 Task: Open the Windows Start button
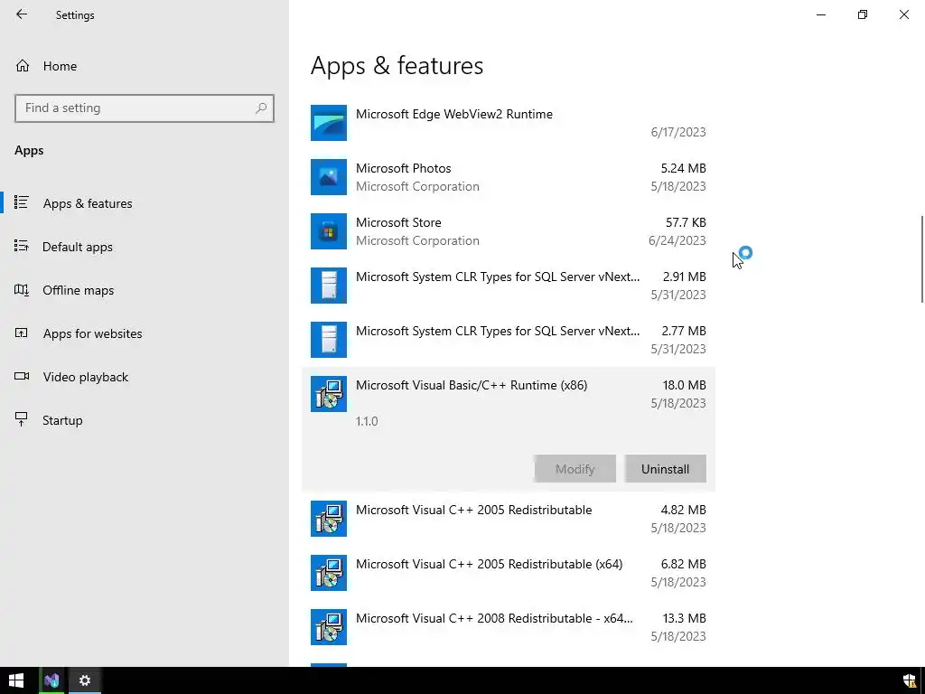(x=16, y=680)
